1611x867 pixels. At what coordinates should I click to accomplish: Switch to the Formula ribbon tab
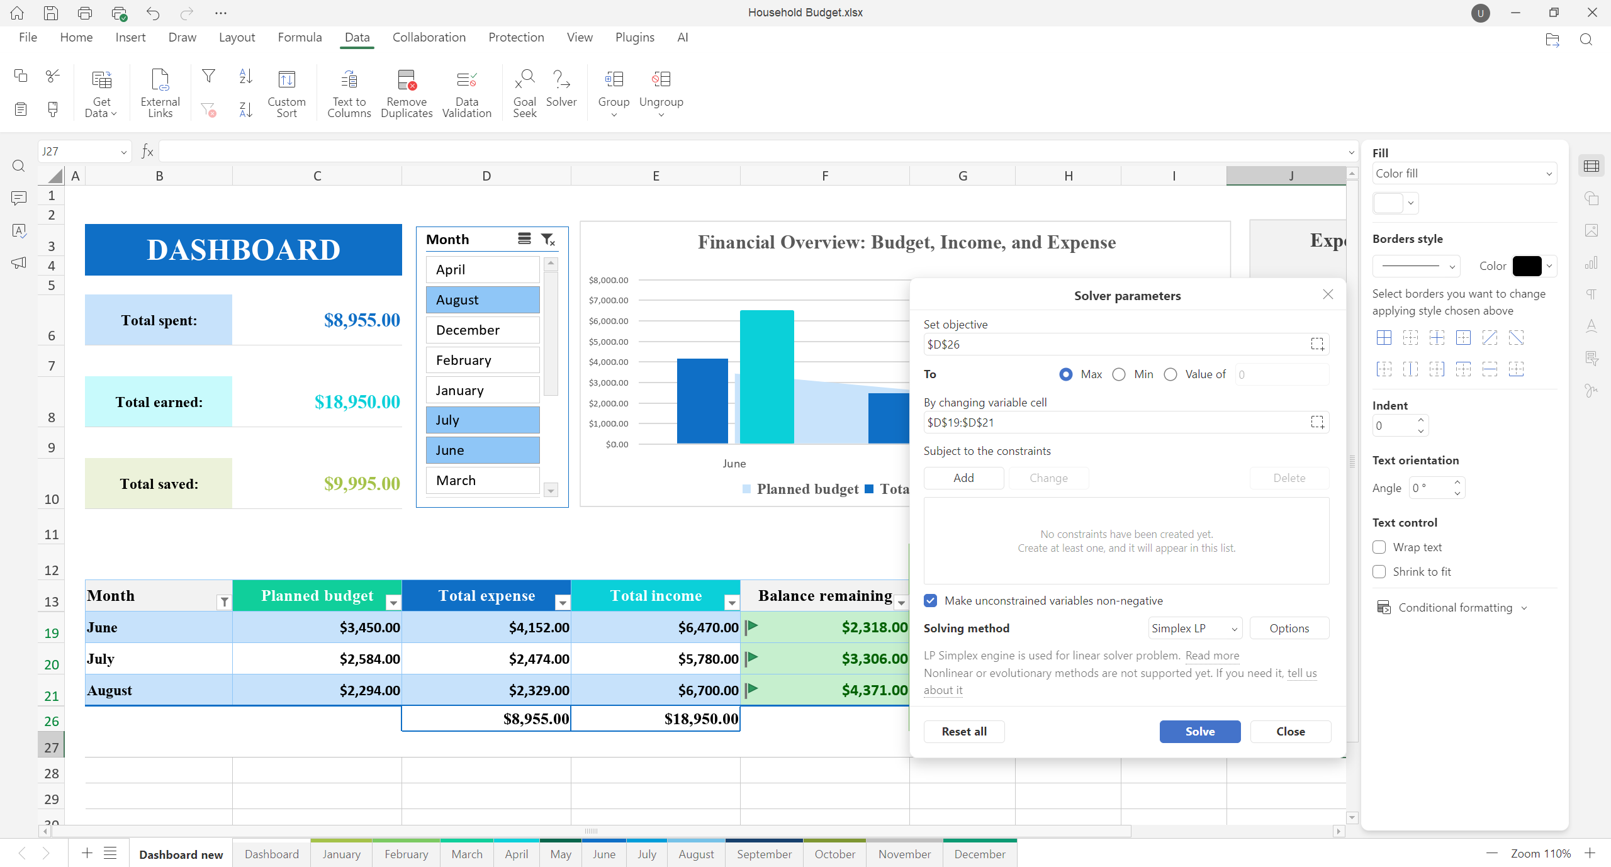coord(300,37)
